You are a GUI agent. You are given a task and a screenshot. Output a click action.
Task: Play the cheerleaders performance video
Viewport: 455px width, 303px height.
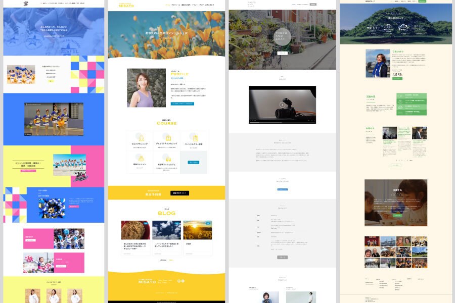click(54, 119)
